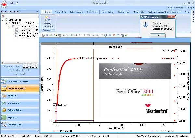The image size is (195, 138).
Task: Open the Configuration navigation section
Action: coord(20,125)
